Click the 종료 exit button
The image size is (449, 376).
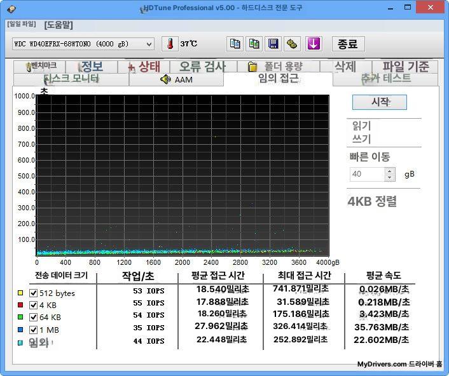coord(347,44)
